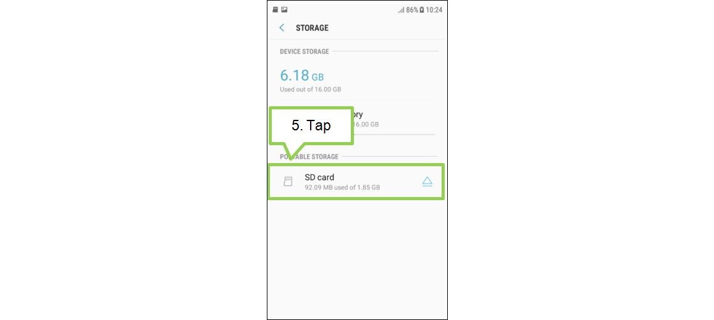The width and height of the screenshot is (714, 320).
Task: Open the SD card entry label
Action: (319, 177)
